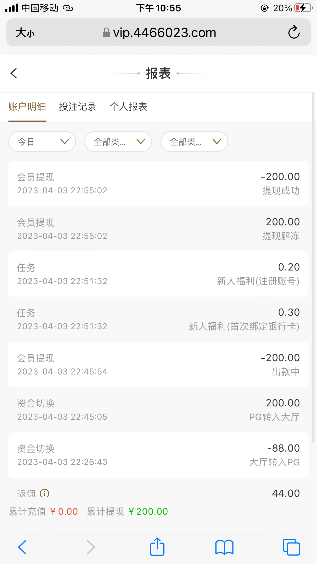This screenshot has width=317, height=564.
Task: Tap Safari's forward navigation arrow
Action: (x=91, y=547)
